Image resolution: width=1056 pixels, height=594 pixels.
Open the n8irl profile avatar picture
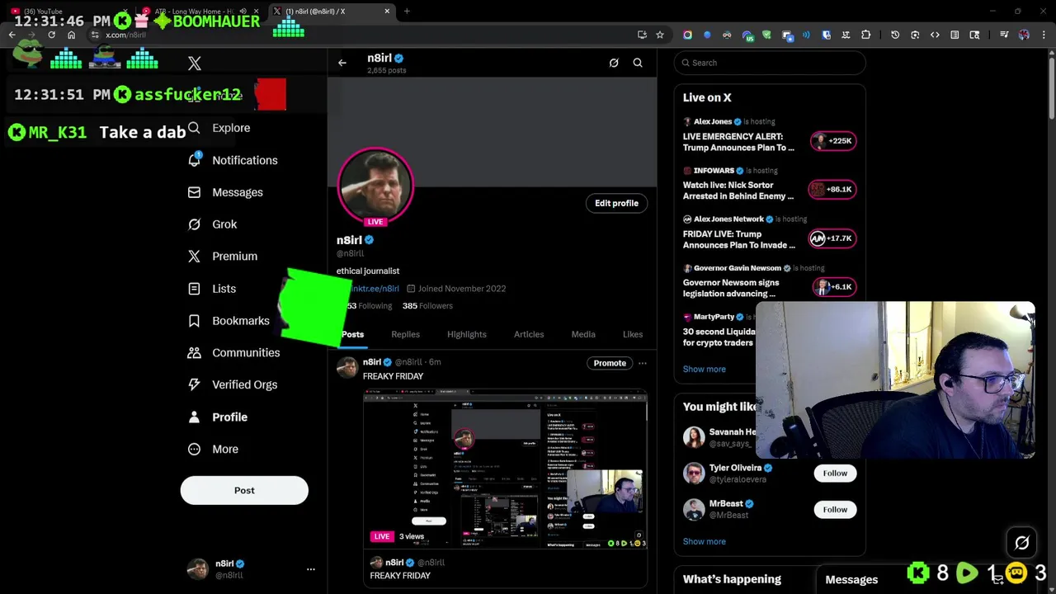375,186
